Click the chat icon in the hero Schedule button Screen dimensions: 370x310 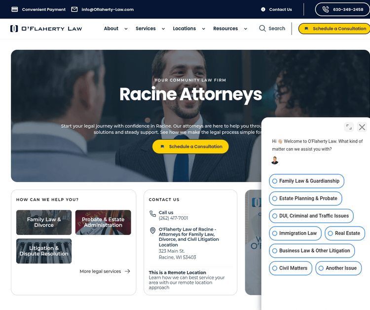(x=162, y=147)
